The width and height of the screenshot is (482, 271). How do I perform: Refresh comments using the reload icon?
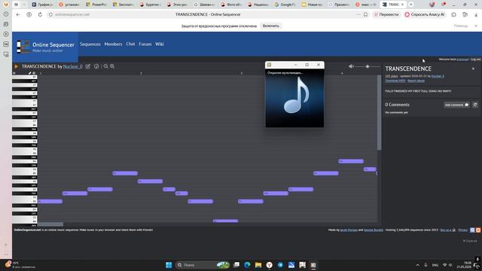point(475,105)
